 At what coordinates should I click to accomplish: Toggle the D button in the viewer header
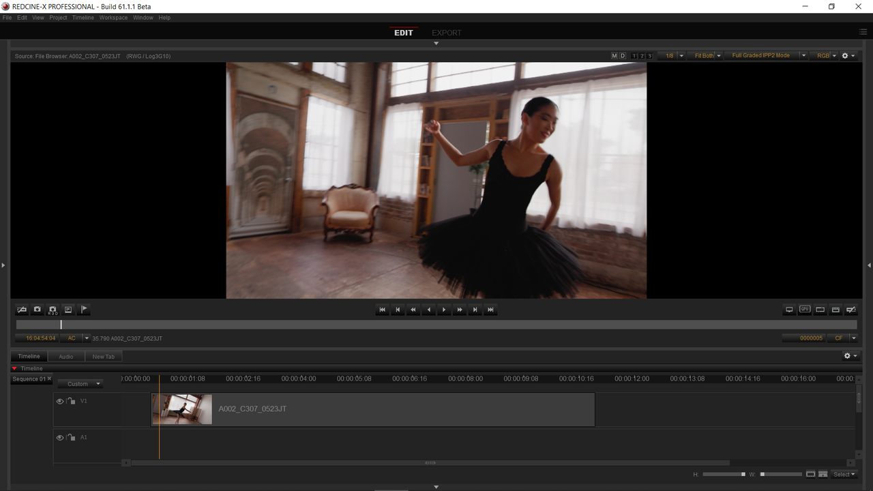(623, 56)
